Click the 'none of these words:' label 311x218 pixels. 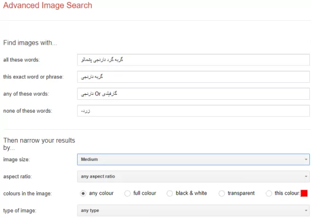point(27,111)
